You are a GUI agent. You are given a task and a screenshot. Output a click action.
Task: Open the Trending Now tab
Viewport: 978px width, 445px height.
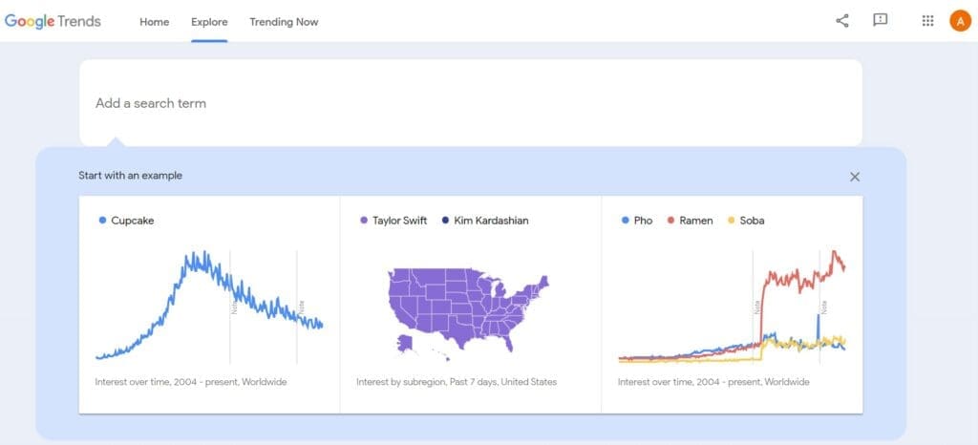tap(284, 22)
